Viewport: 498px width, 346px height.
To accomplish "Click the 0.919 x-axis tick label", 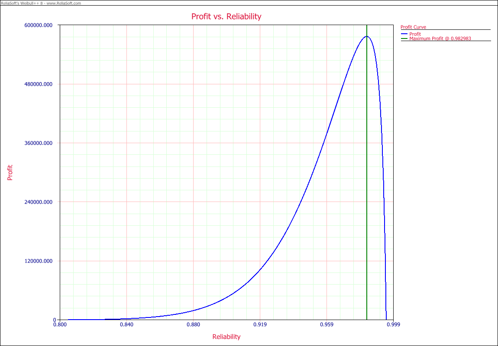I will click(260, 324).
